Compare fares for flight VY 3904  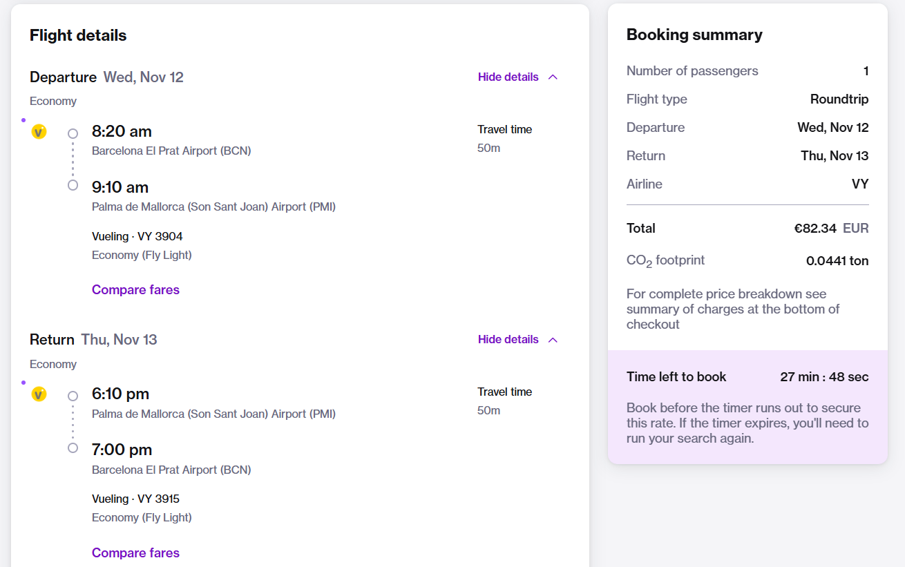click(135, 289)
